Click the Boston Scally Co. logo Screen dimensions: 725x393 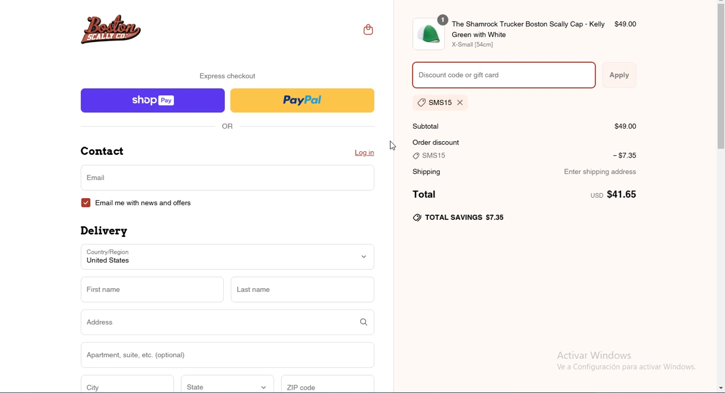pos(111,29)
